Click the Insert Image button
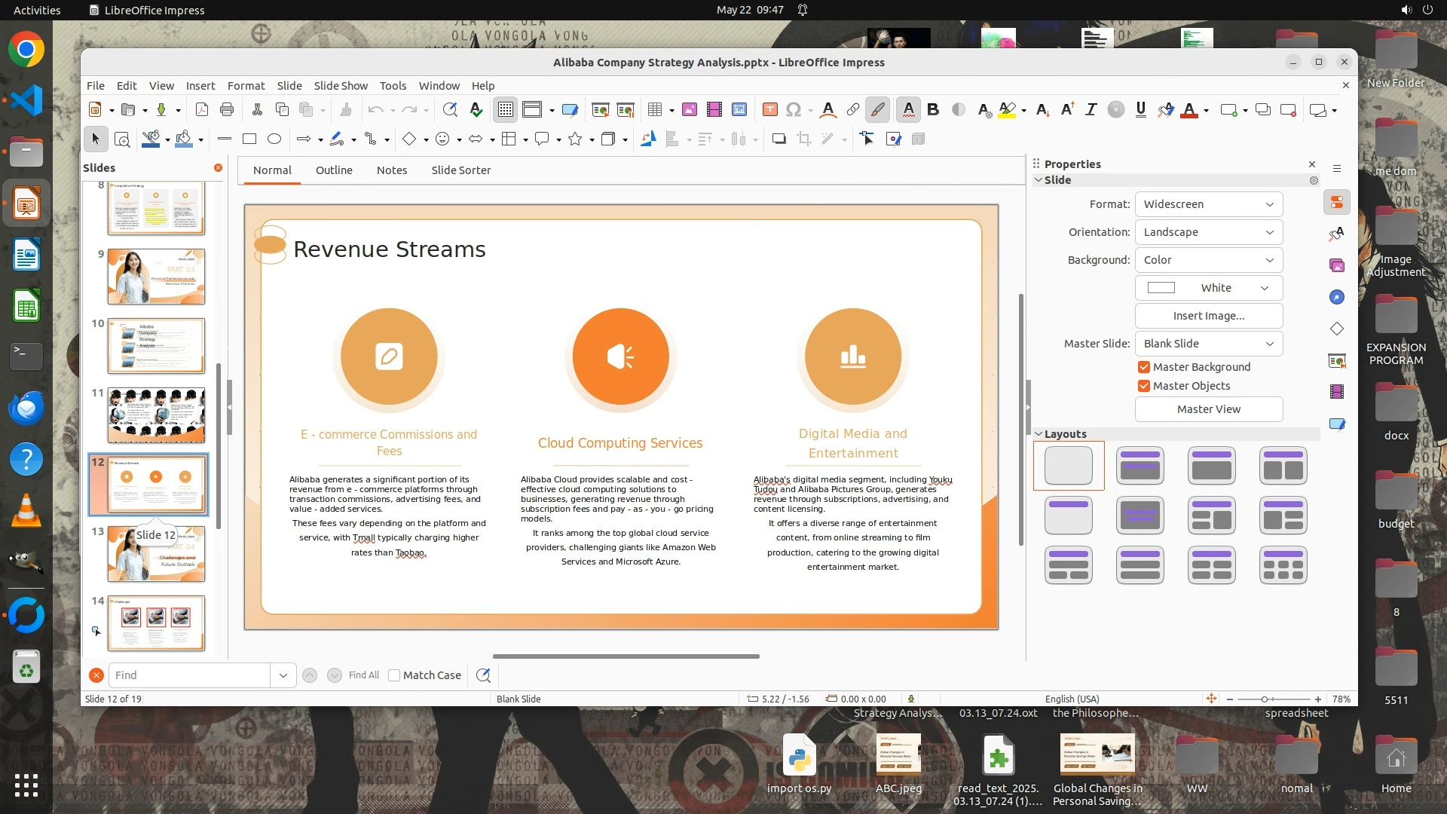Screen dimensions: 1447x814 click(1208, 316)
